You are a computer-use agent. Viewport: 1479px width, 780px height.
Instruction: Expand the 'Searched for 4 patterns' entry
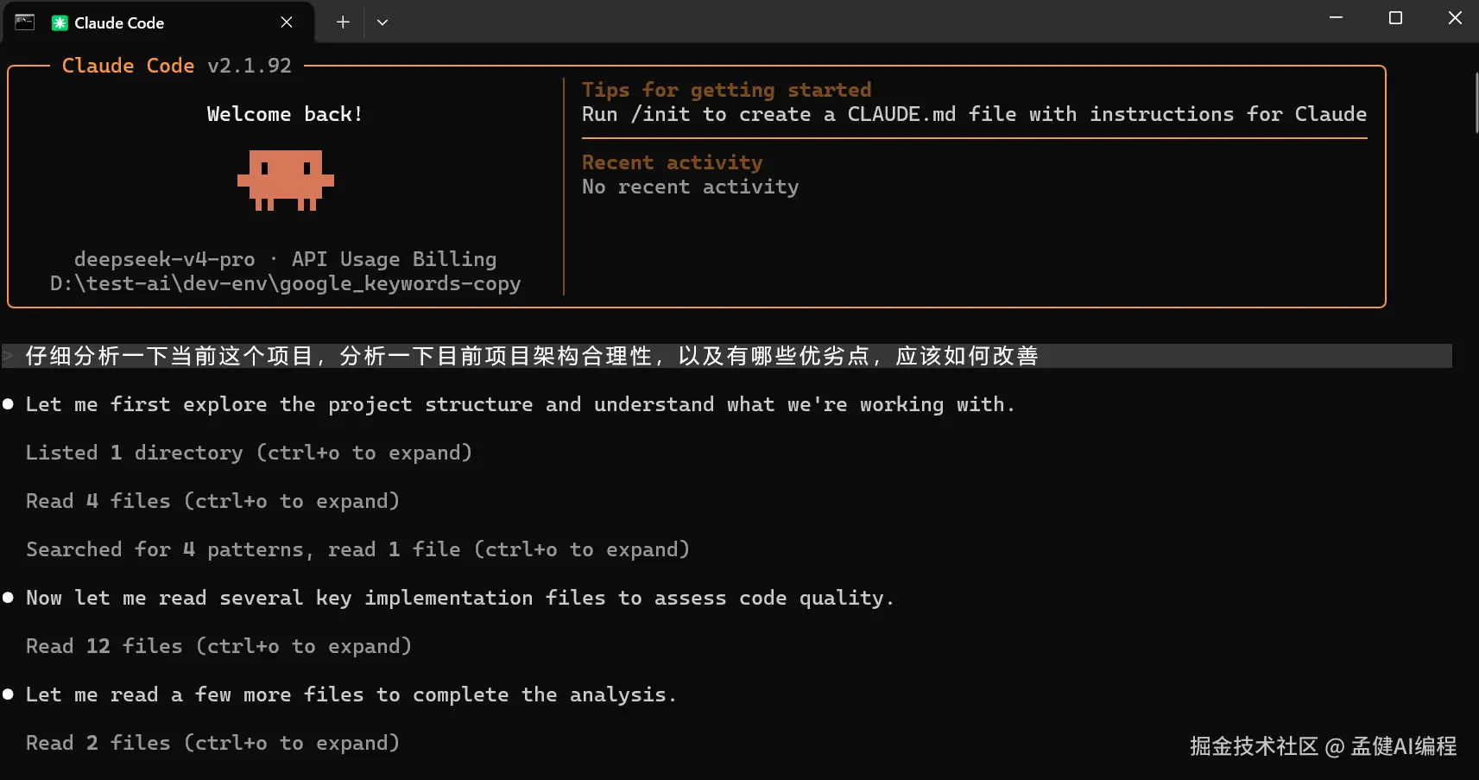click(357, 549)
